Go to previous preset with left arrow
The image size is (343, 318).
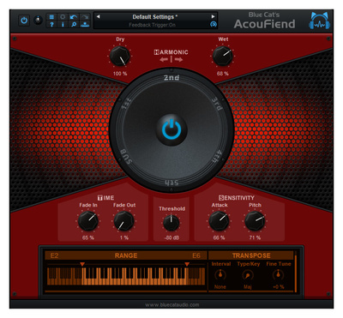tap(99, 16)
